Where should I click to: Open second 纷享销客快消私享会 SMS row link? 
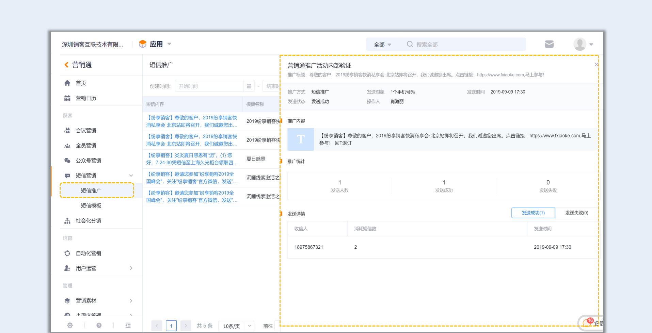(192, 140)
